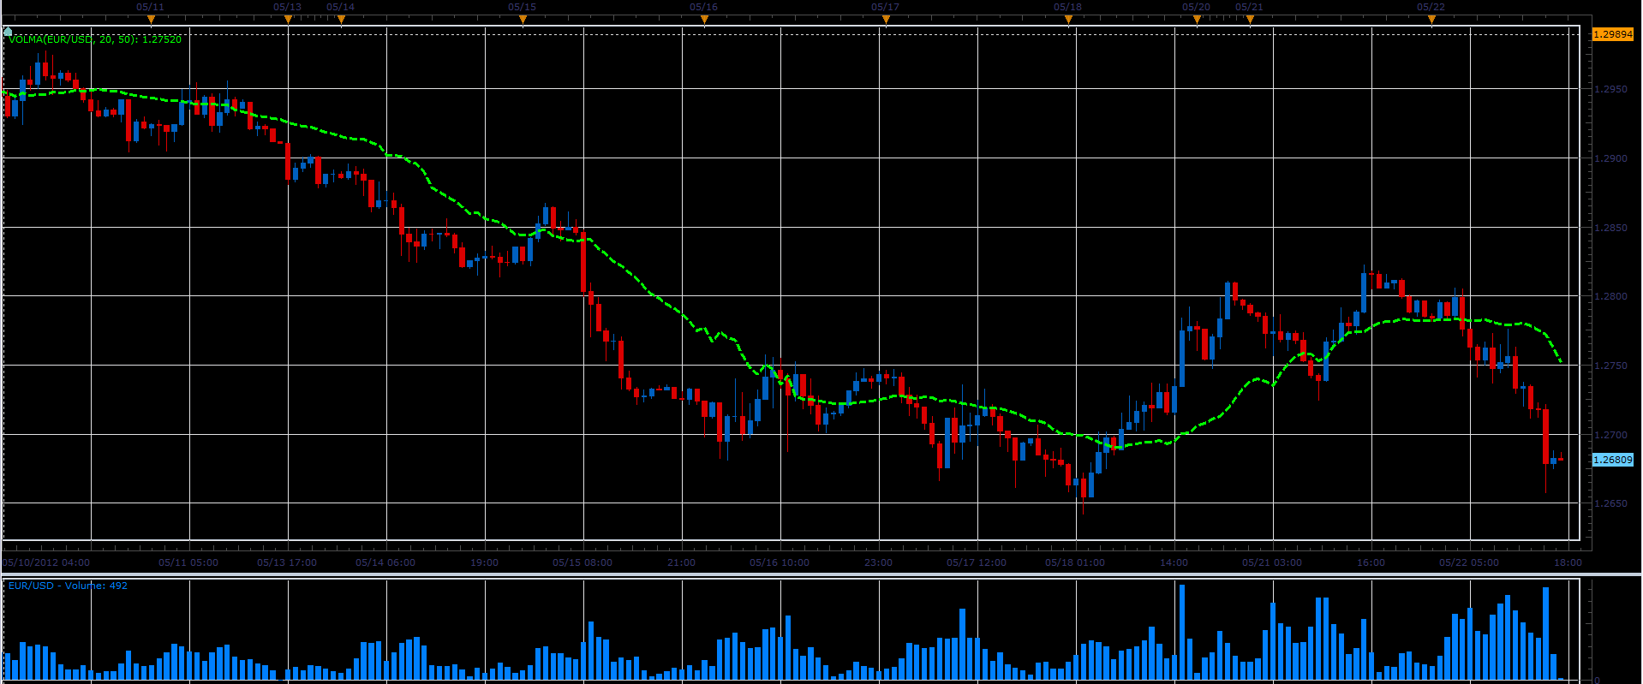
Task: Click the 05/17 12:00 time axis label
Action: (x=977, y=562)
